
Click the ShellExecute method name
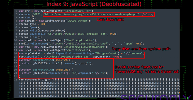click(37, 44)
